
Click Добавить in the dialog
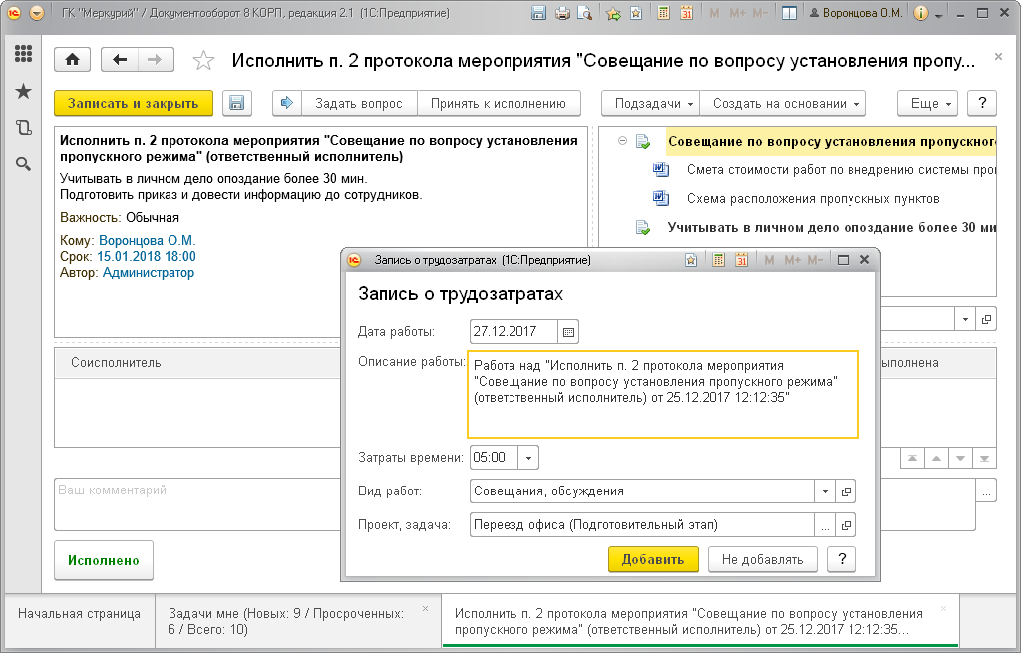653,560
